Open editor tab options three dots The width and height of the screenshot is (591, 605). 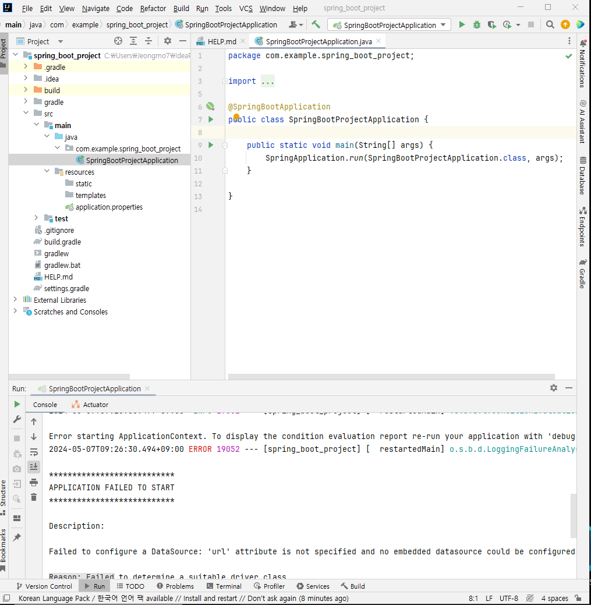click(569, 41)
